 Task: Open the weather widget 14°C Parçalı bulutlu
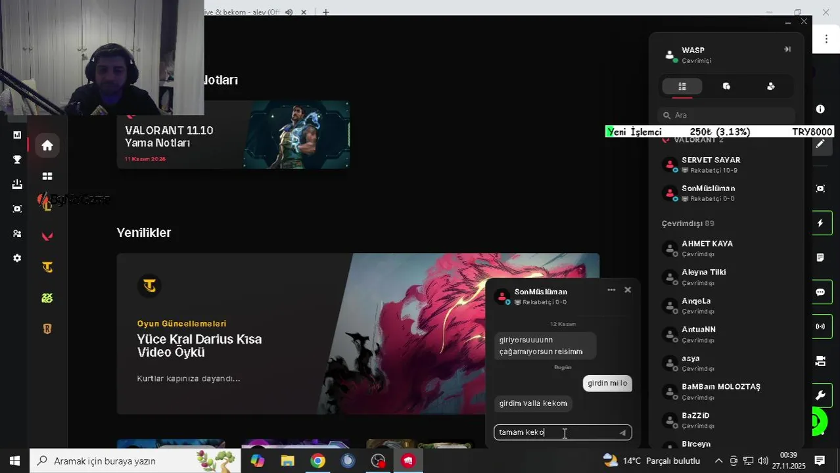click(x=651, y=461)
